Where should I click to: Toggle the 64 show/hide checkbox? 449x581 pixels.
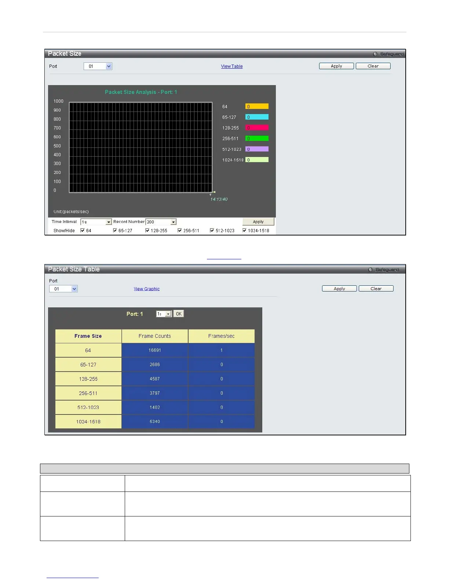83,230
